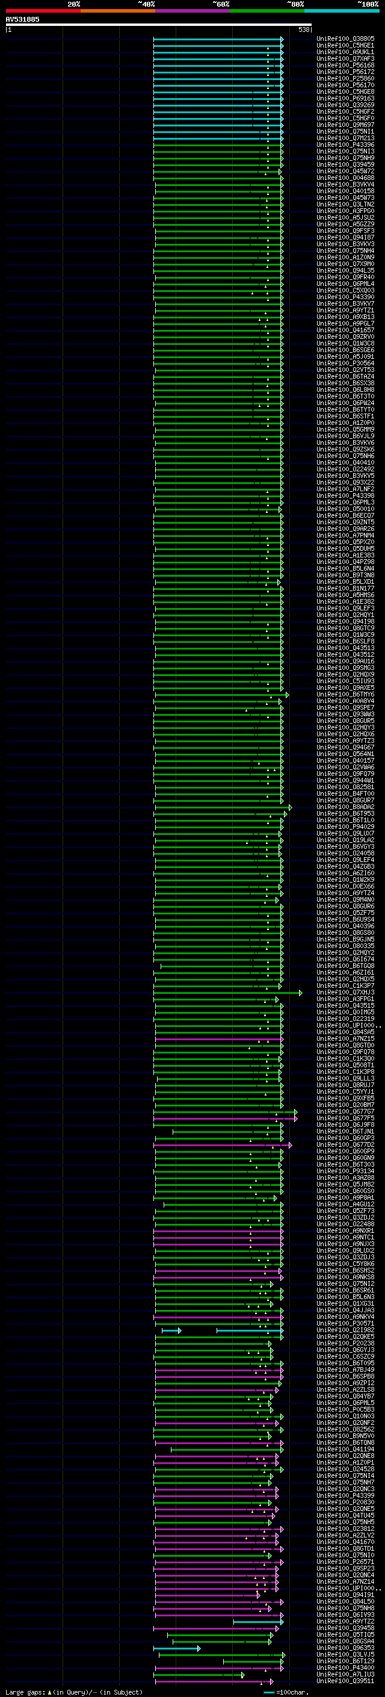Open hit UniRef100_Q7XAF3
Screen dimensions: 385x1697
[x=345, y=58]
